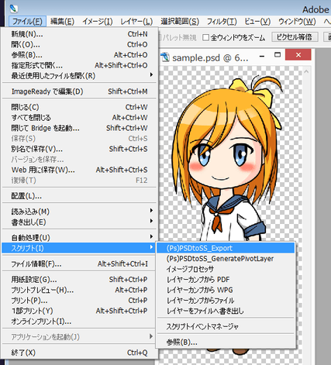Screen dimensions: 331x365
Task: Close the sample.psd document window
Action: click(298, 55)
